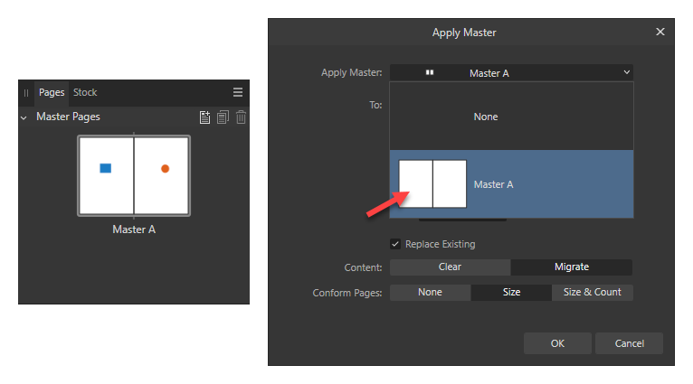
Task: Click the Add Master page icon
Action: click(x=204, y=117)
